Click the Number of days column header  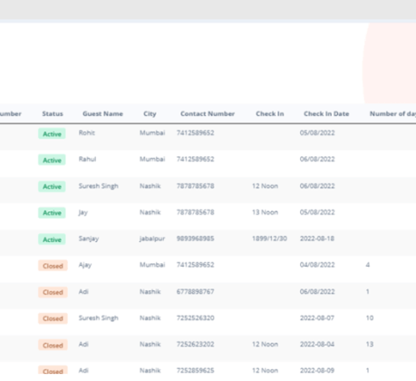[392, 113]
